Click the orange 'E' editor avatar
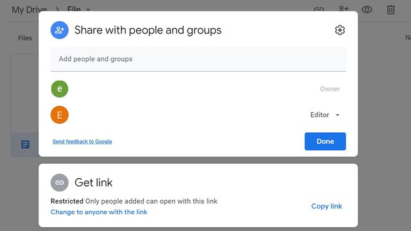 point(60,115)
